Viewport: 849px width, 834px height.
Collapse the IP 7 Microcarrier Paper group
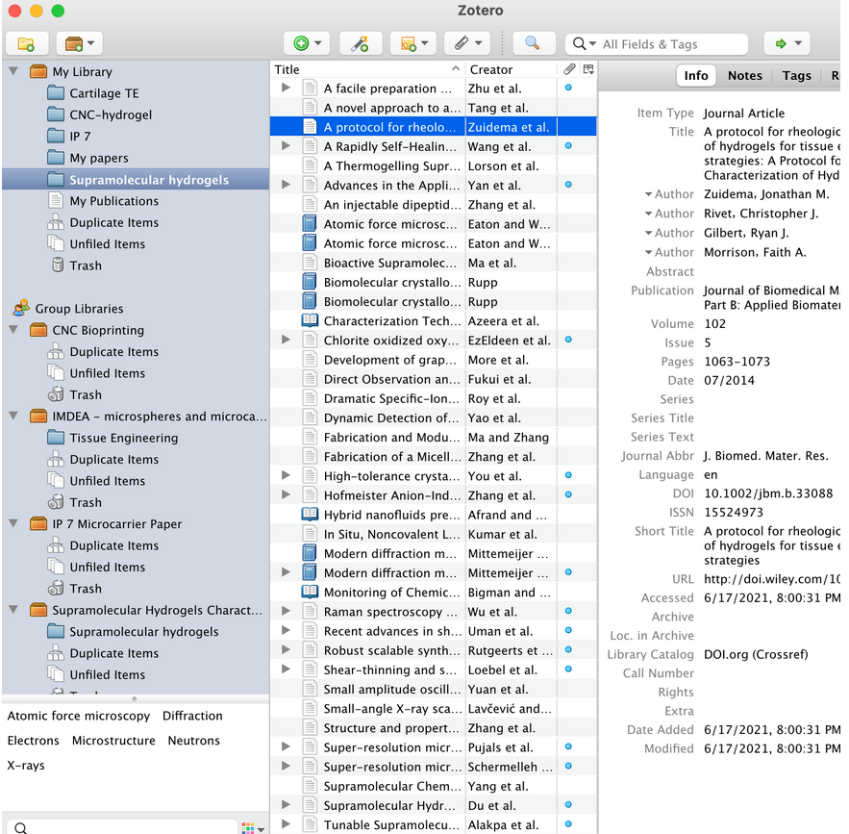(14, 523)
